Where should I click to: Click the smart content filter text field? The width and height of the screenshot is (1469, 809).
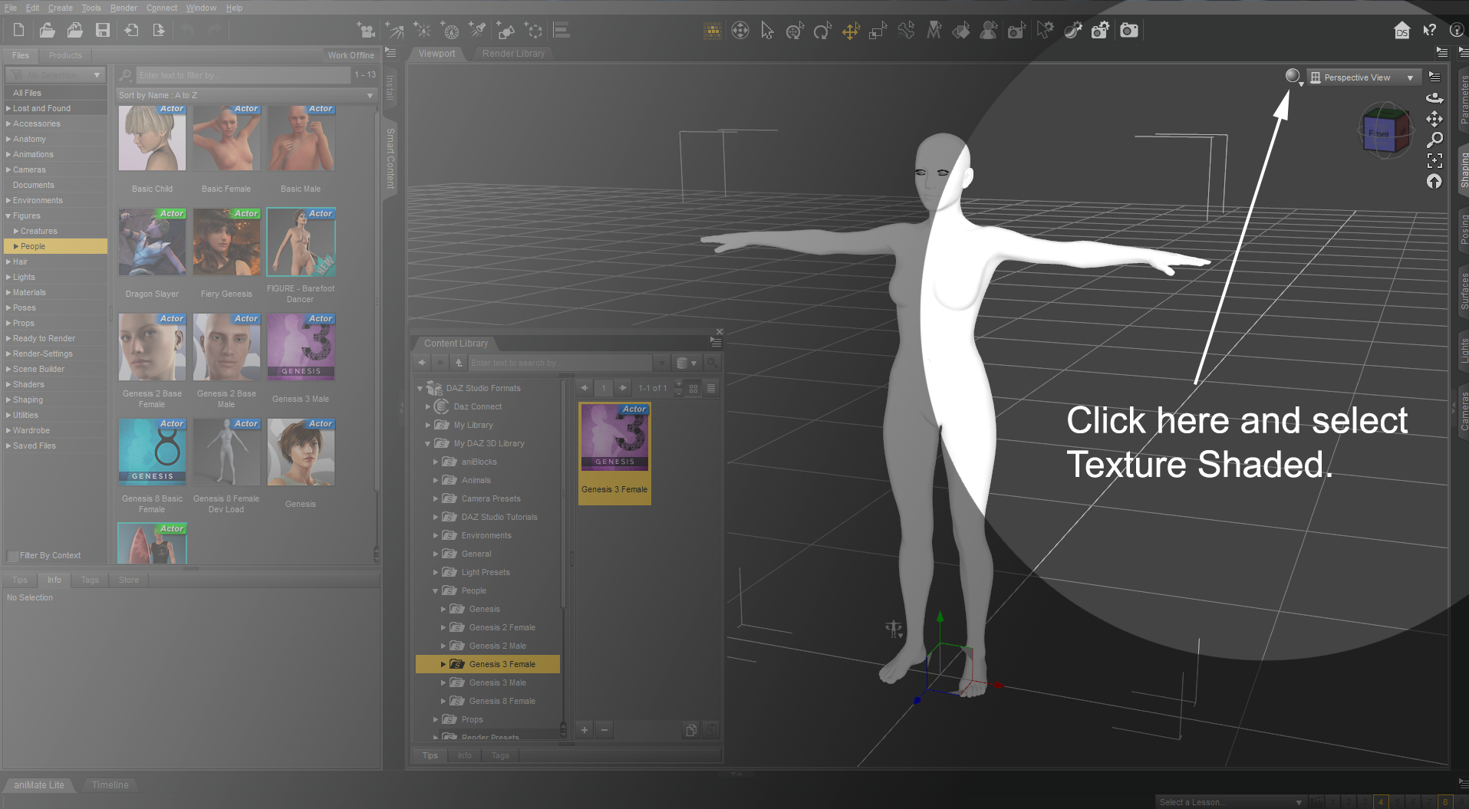[243, 75]
